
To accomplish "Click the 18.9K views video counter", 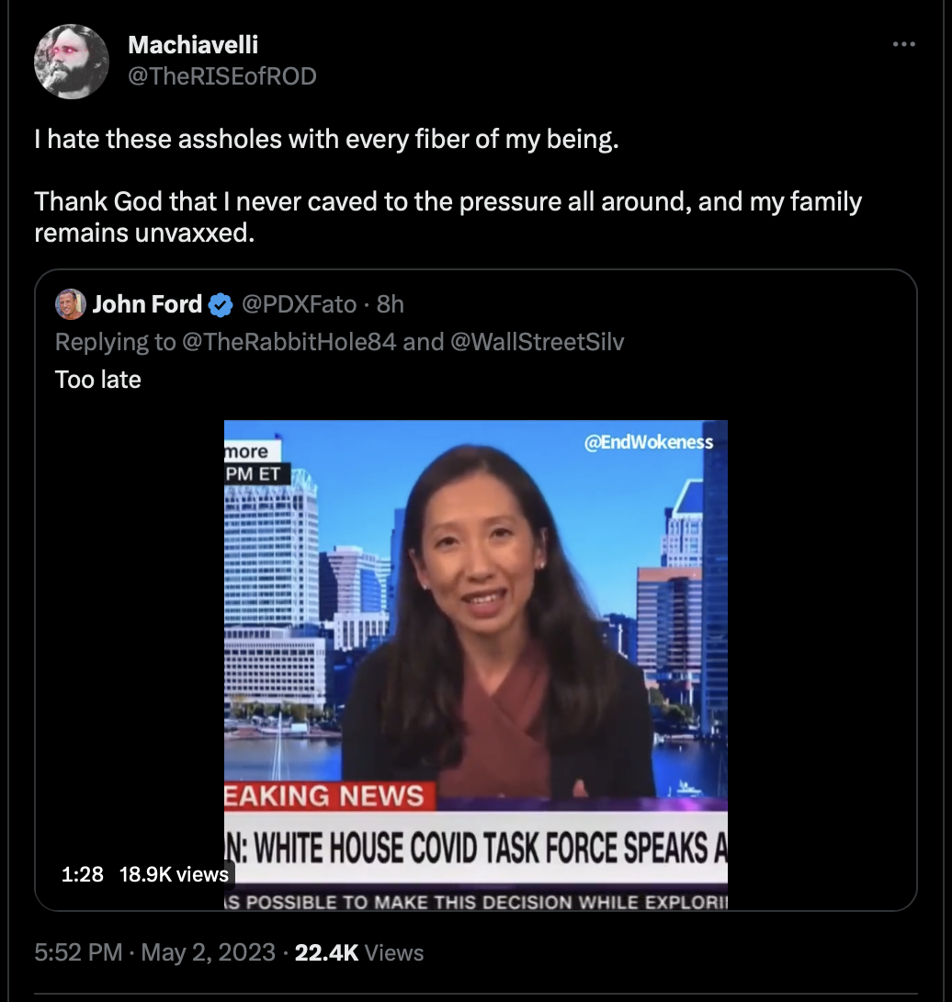I will (174, 874).
